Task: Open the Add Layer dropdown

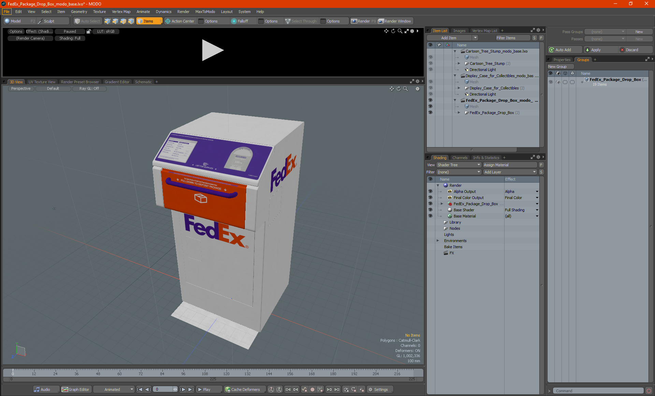Action: (510, 172)
